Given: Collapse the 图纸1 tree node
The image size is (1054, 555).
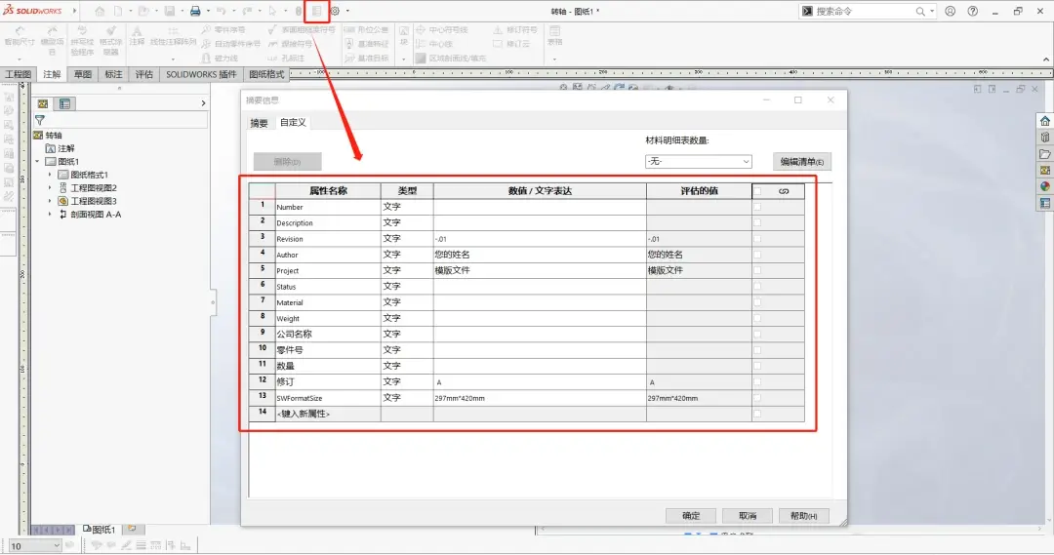Looking at the screenshot, I should (x=38, y=162).
